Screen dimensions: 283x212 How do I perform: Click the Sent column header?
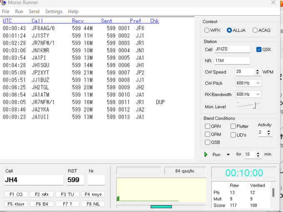[x=107, y=21]
